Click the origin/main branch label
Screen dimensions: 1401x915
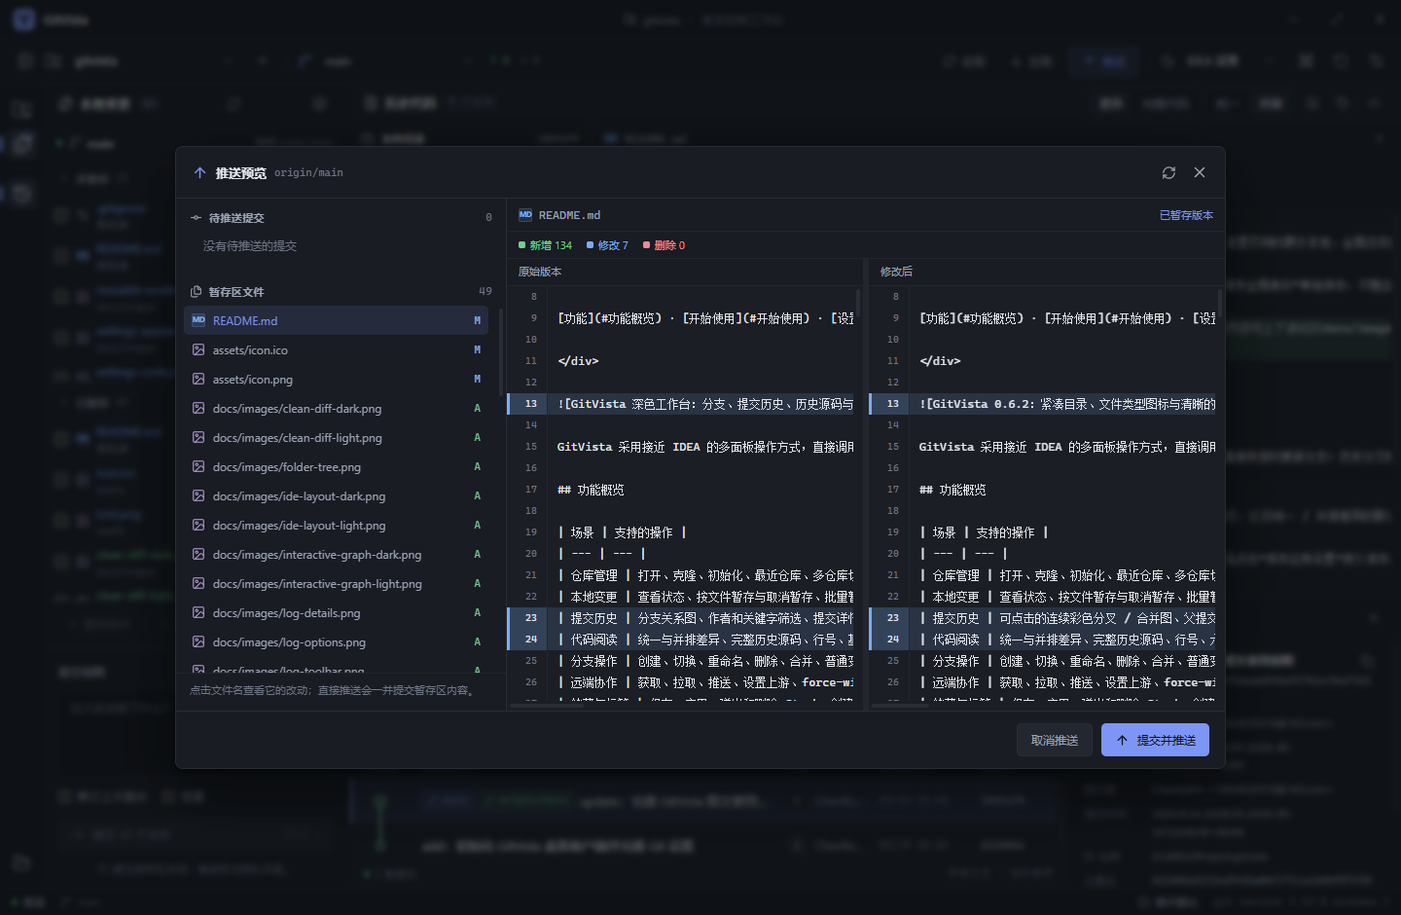coord(308,172)
